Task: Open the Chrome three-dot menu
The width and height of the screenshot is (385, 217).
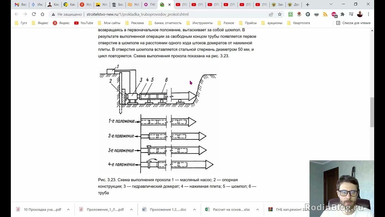Action: coord(368,14)
